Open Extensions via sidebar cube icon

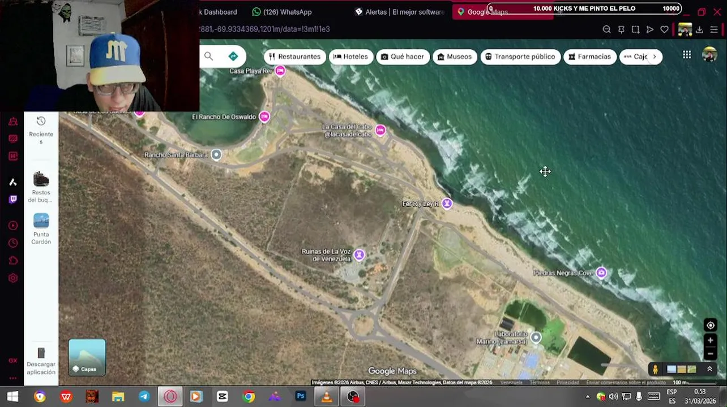[13, 261]
